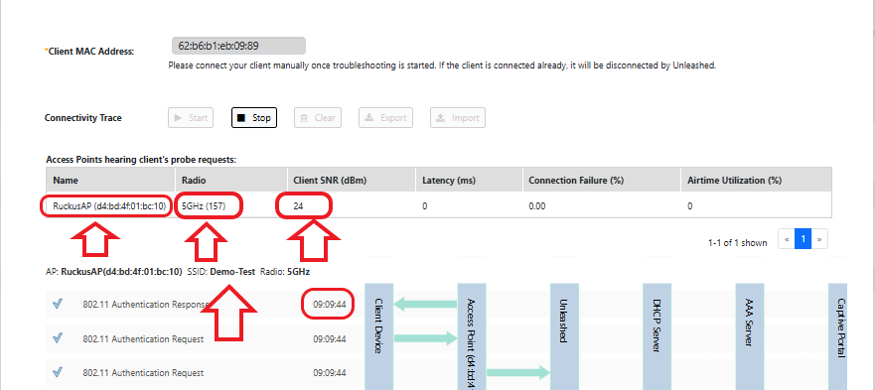The image size is (875, 390).
Task: Click the Radio: 5GHz summary text
Action: click(x=285, y=272)
